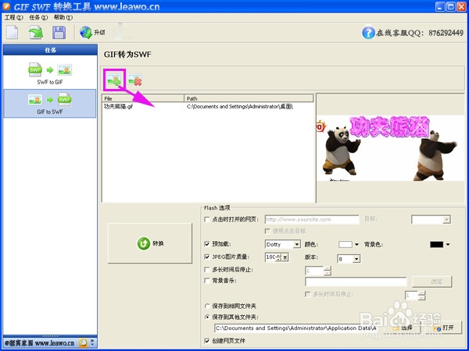Screen dimensions: 469x351
Task: Click the output folder path field
Action: [x=295, y=328]
